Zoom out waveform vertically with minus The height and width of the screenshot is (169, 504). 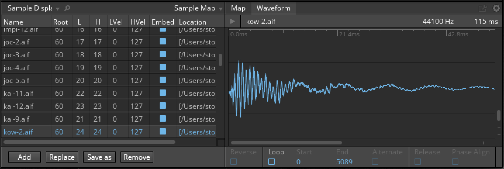[x=499, y=135]
